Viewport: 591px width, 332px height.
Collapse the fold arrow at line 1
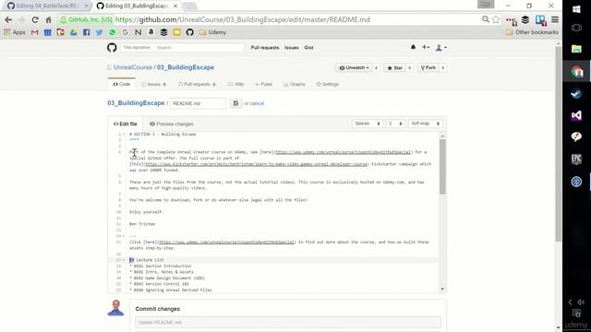pyautogui.click(x=124, y=135)
